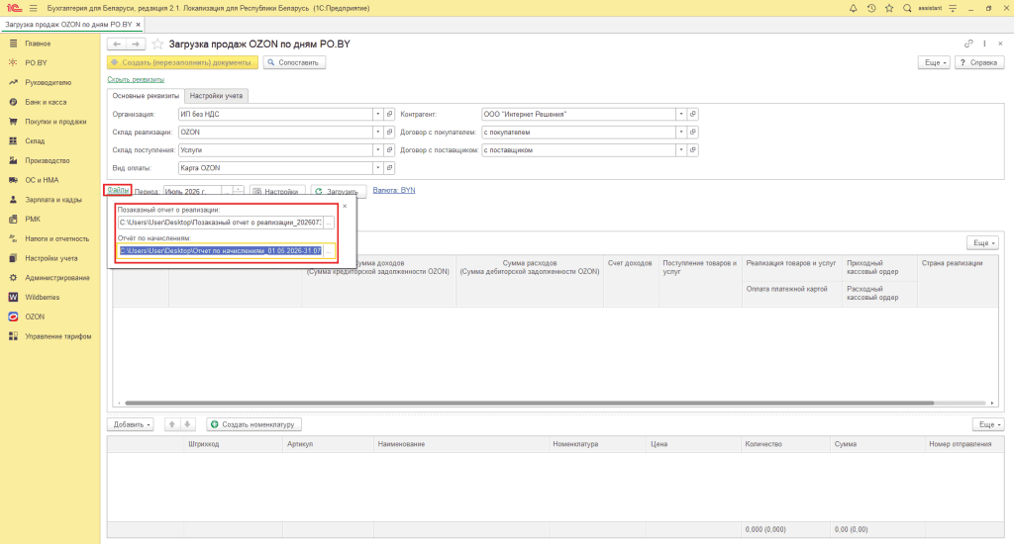Click Настройки учета sidebar icon
The image size is (1014, 544).
[13, 258]
